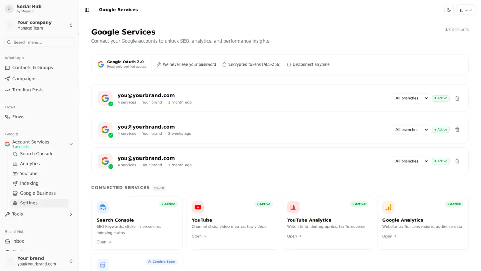Click the Tools wrench icon
The width and height of the screenshot is (481, 271).
pyautogui.click(x=8, y=214)
